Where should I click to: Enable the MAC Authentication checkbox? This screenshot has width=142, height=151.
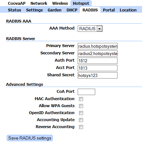tap(81, 99)
